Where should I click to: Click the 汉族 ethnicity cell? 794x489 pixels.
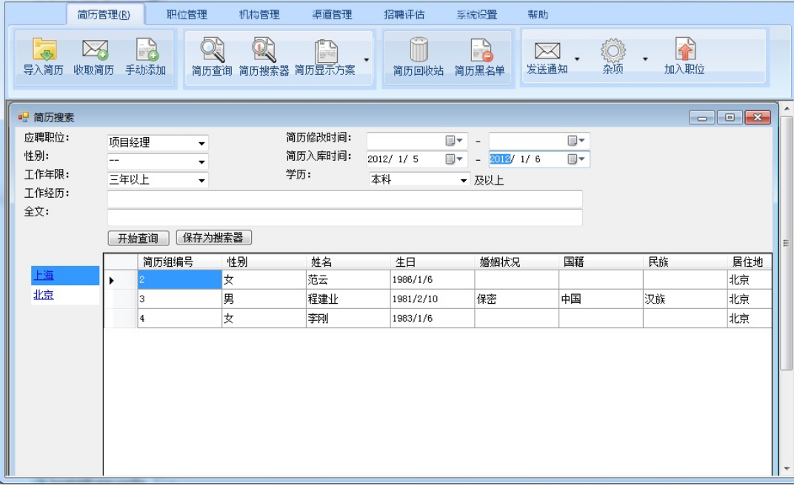[685, 299]
